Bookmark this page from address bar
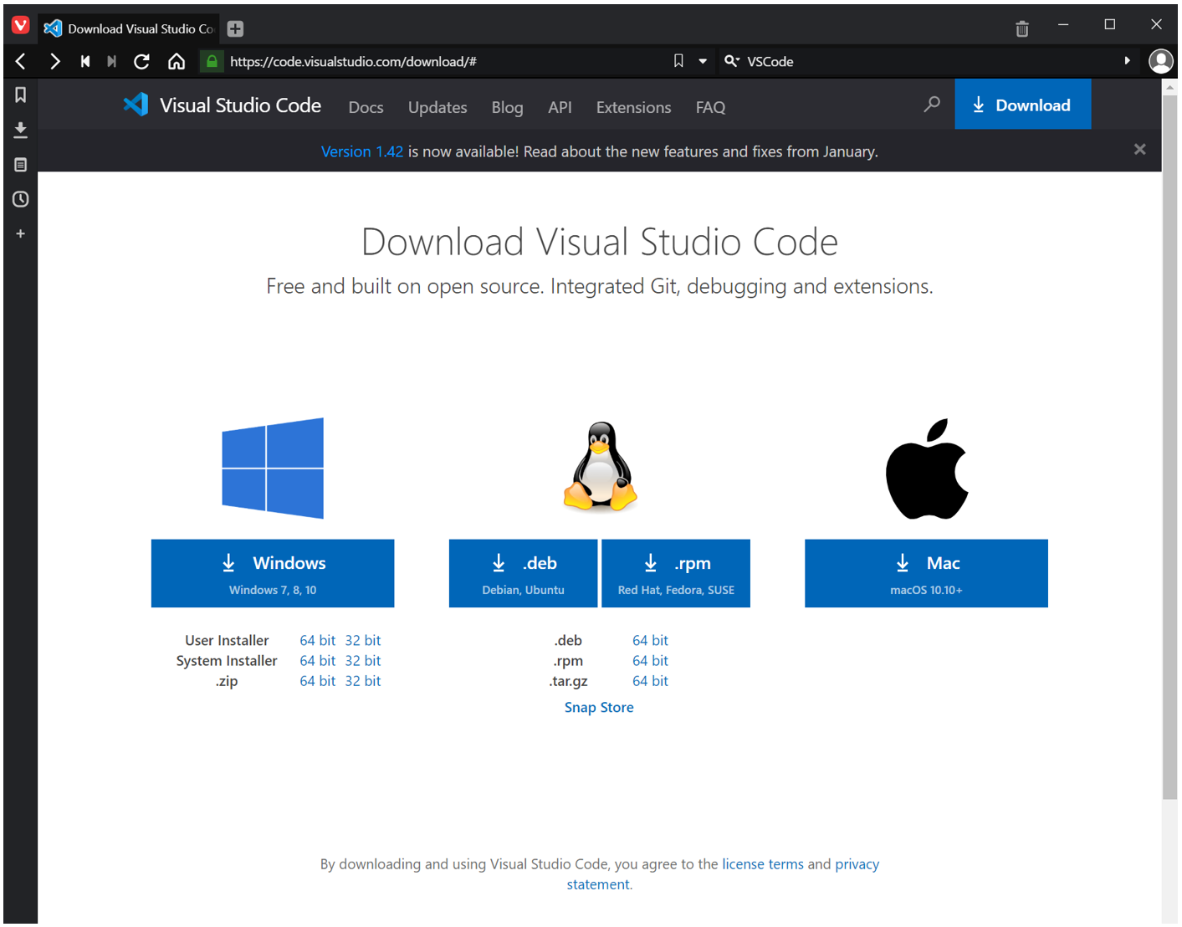The width and height of the screenshot is (1182, 927). tap(678, 61)
